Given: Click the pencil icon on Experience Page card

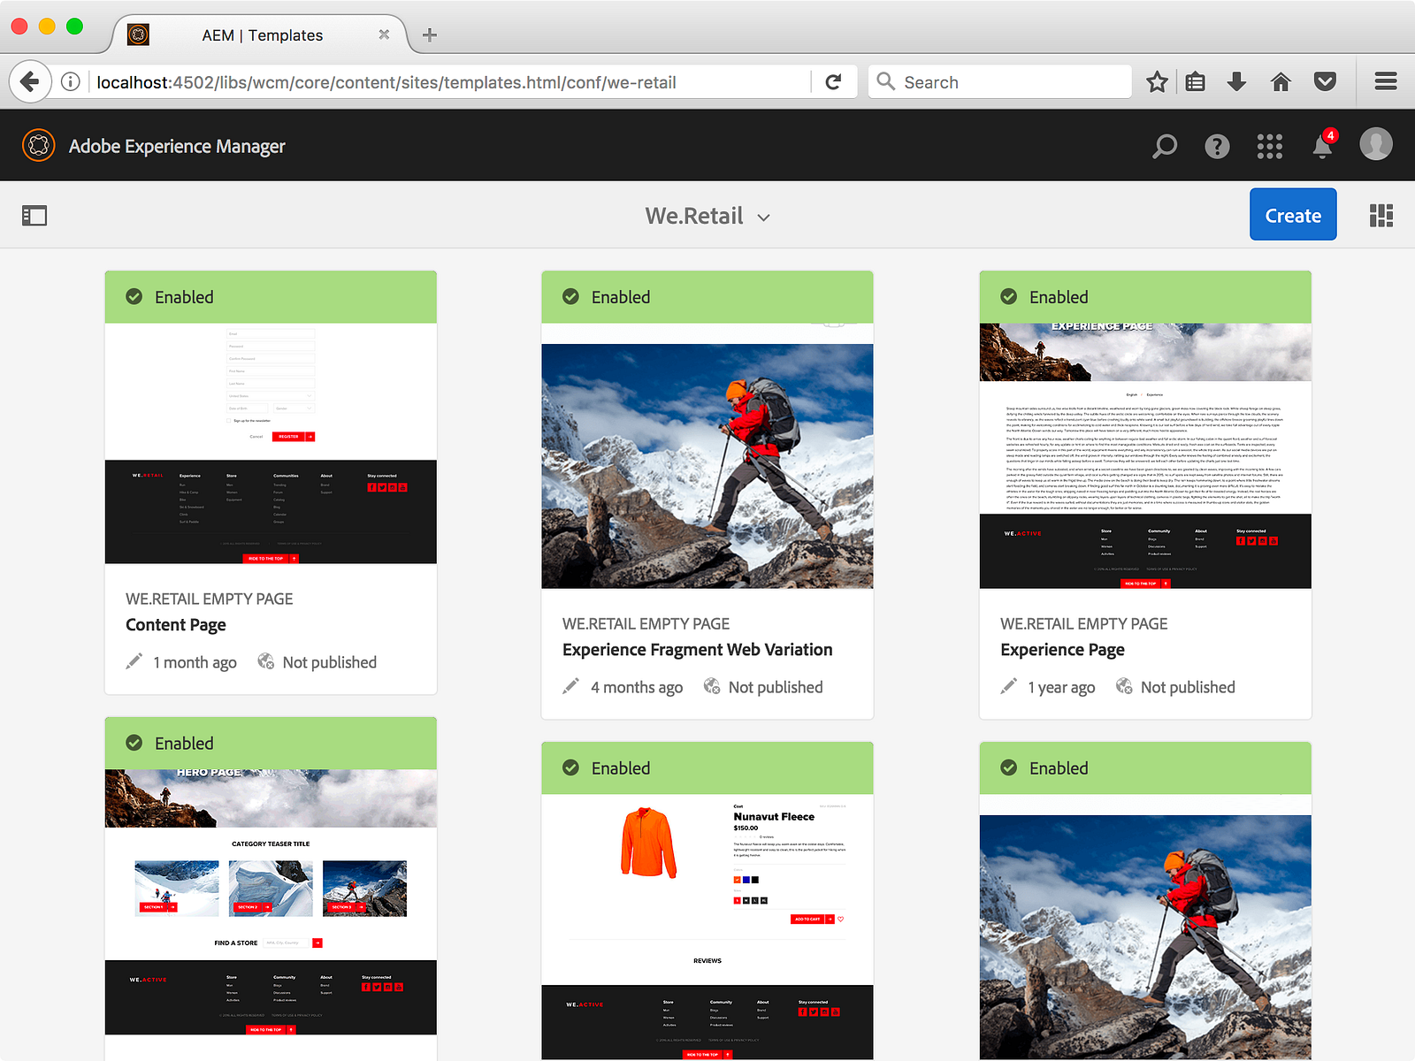Looking at the screenshot, I should [1008, 686].
